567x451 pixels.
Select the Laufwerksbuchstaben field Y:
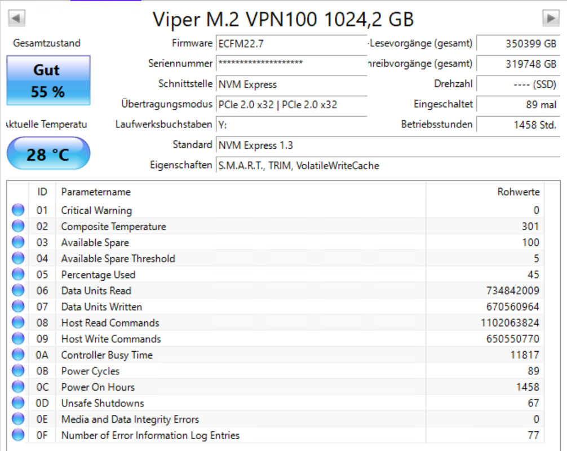(x=291, y=125)
